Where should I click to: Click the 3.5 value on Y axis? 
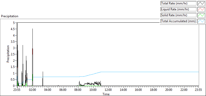tap(13, 42)
